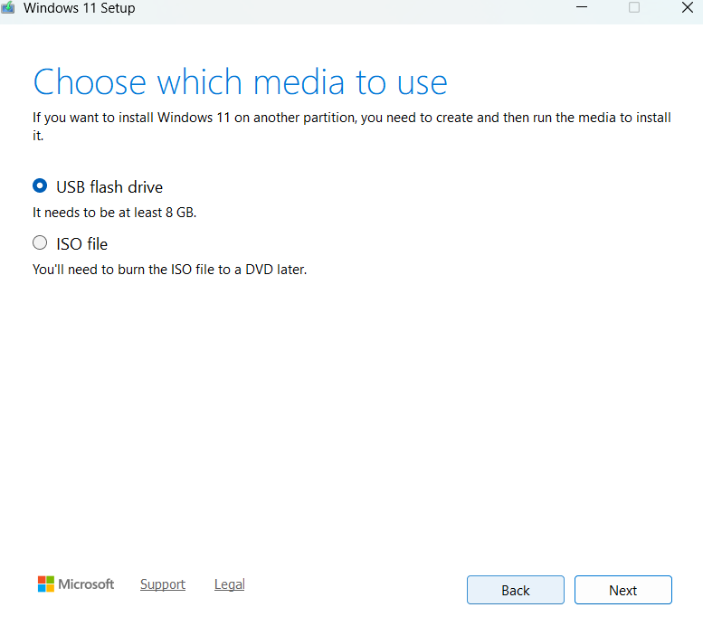Image resolution: width=703 pixels, height=617 pixels.
Task: Click the "It needs to be at least 8 GB." text
Action: click(x=114, y=212)
